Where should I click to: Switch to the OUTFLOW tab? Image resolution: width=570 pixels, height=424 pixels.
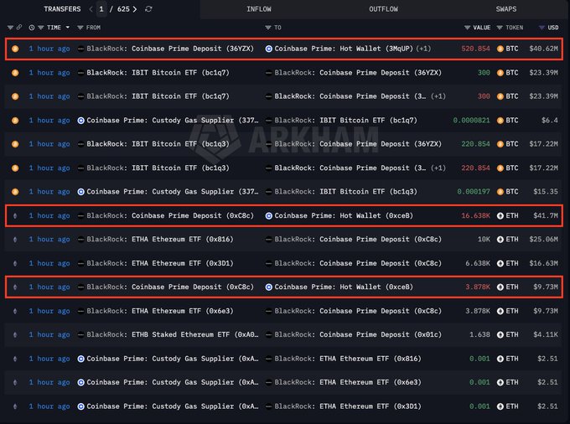pos(384,9)
